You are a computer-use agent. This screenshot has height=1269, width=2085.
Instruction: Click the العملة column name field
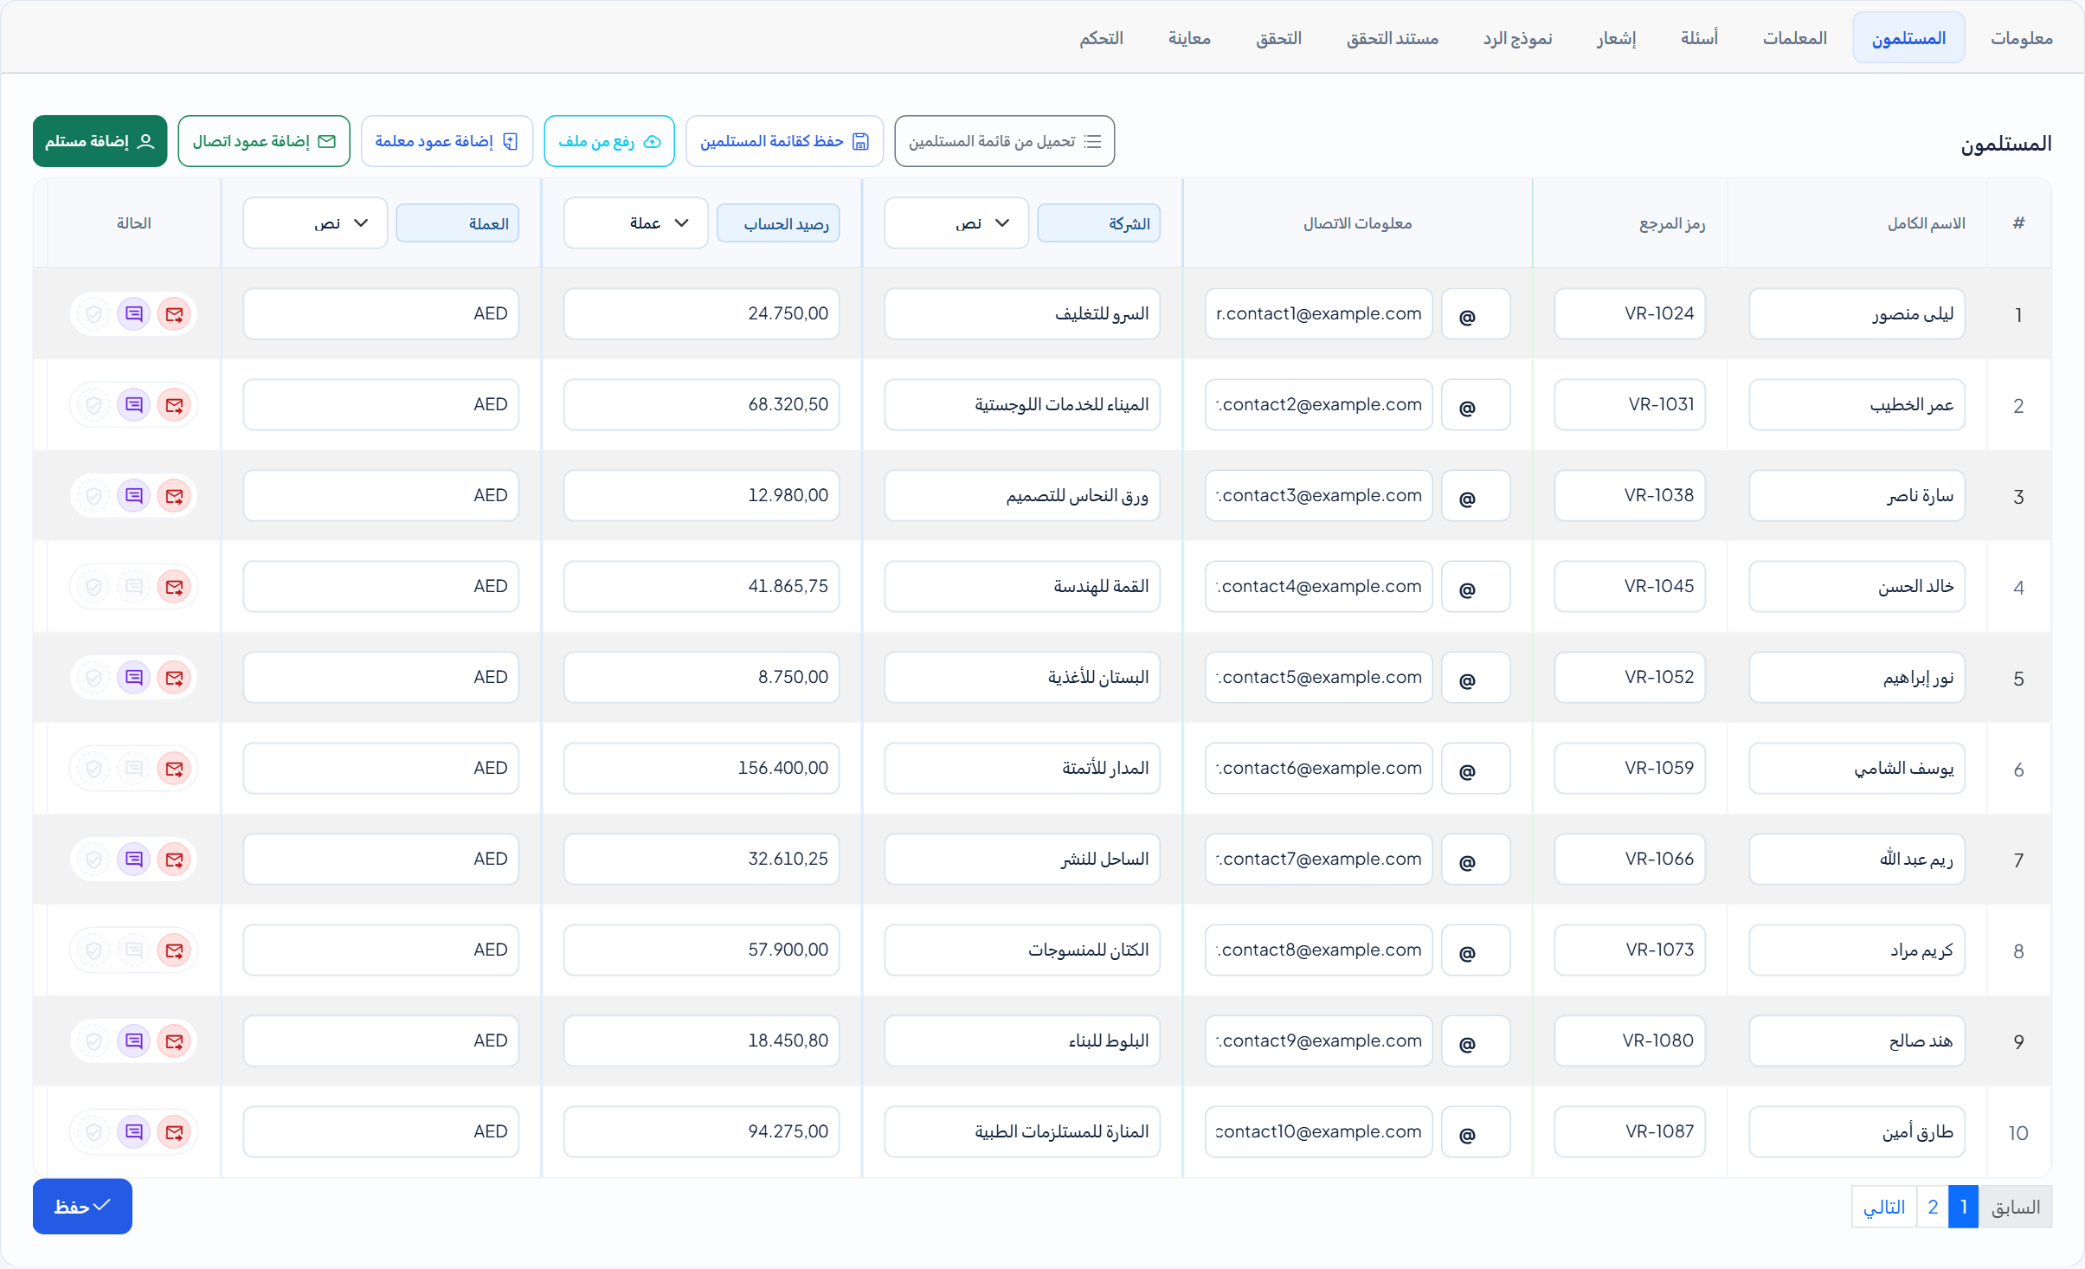[458, 223]
